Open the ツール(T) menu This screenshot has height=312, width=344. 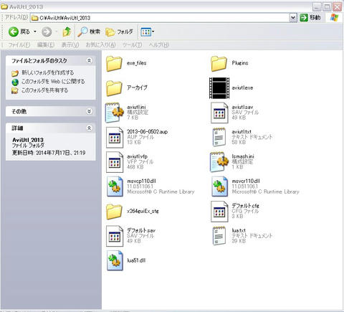pyautogui.click(x=132, y=44)
